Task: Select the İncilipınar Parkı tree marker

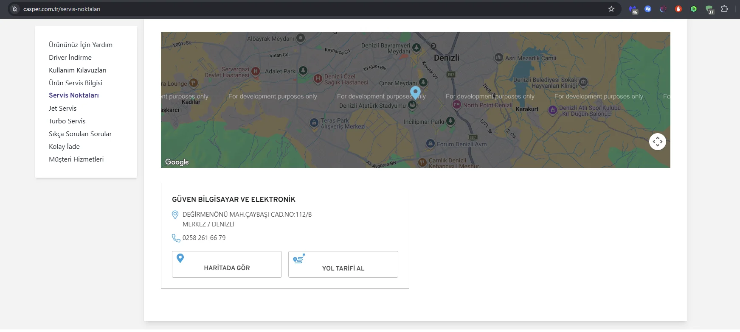Action: pyautogui.click(x=450, y=121)
